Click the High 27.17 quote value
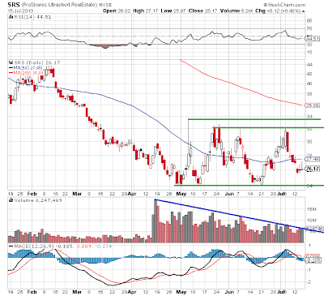Viewport: 324px width, 296px height. (x=146, y=11)
